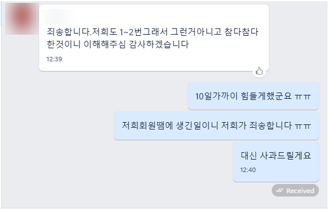Click the 10일가까이 text

click(216, 96)
